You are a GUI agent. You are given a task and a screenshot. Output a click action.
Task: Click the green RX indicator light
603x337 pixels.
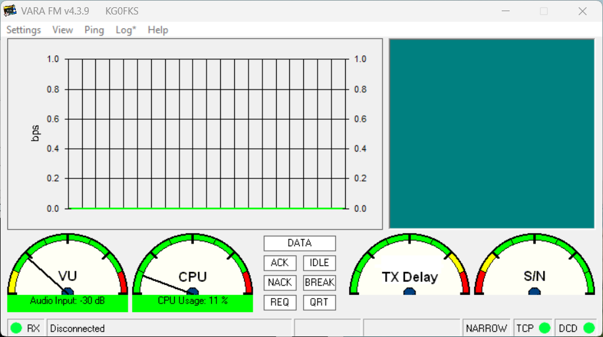(x=16, y=328)
